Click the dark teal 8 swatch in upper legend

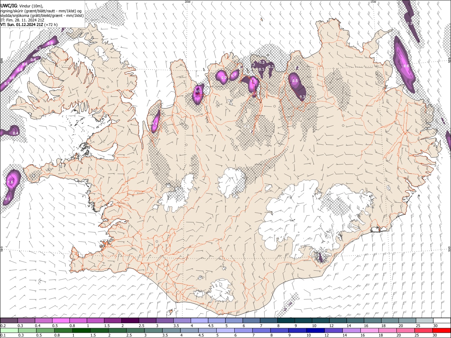click(x=286, y=320)
